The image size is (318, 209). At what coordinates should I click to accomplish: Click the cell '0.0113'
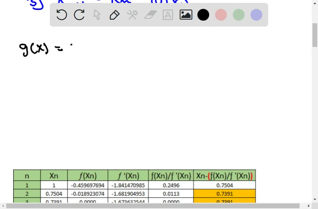pyautogui.click(x=171, y=194)
